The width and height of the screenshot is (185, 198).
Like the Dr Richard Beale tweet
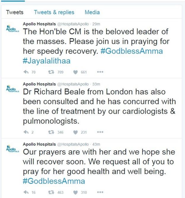(x=75, y=132)
